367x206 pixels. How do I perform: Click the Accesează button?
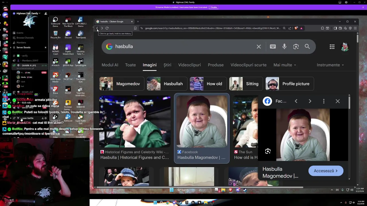pyautogui.click(x=326, y=171)
